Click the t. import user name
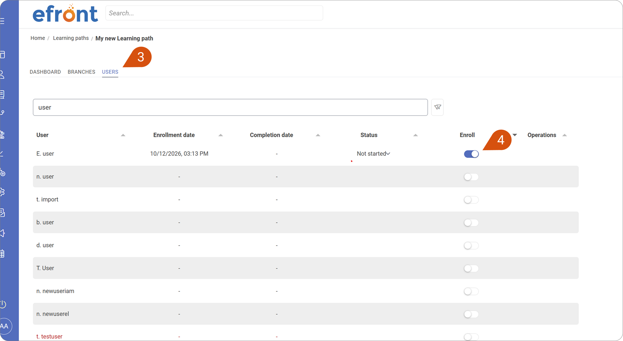Screen dimensions: 623x341 [x=47, y=199]
